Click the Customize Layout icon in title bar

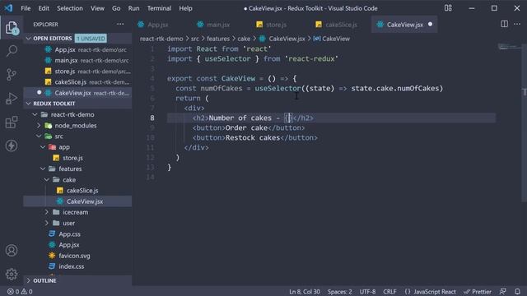click(448, 8)
